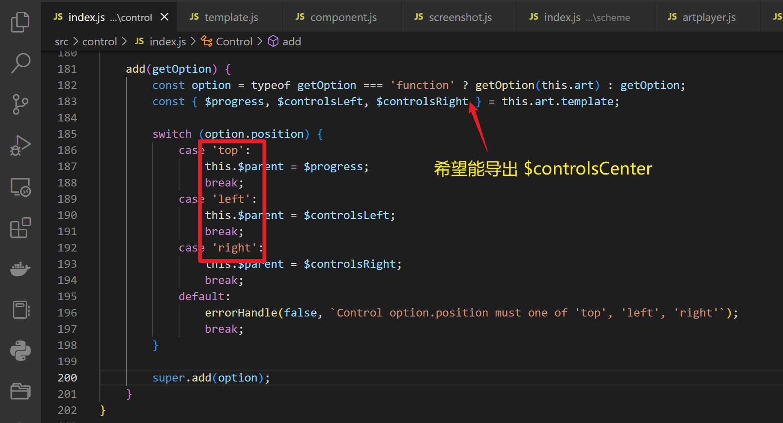Click this.art.template on line 183
The image size is (783, 423).
pyautogui.click(x=558, y=101)
